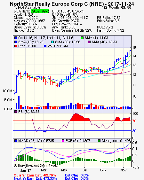The height and width of the screenshot is (180, 144).
Task: Click the Jul date axis label
Action: click(84, 170)
